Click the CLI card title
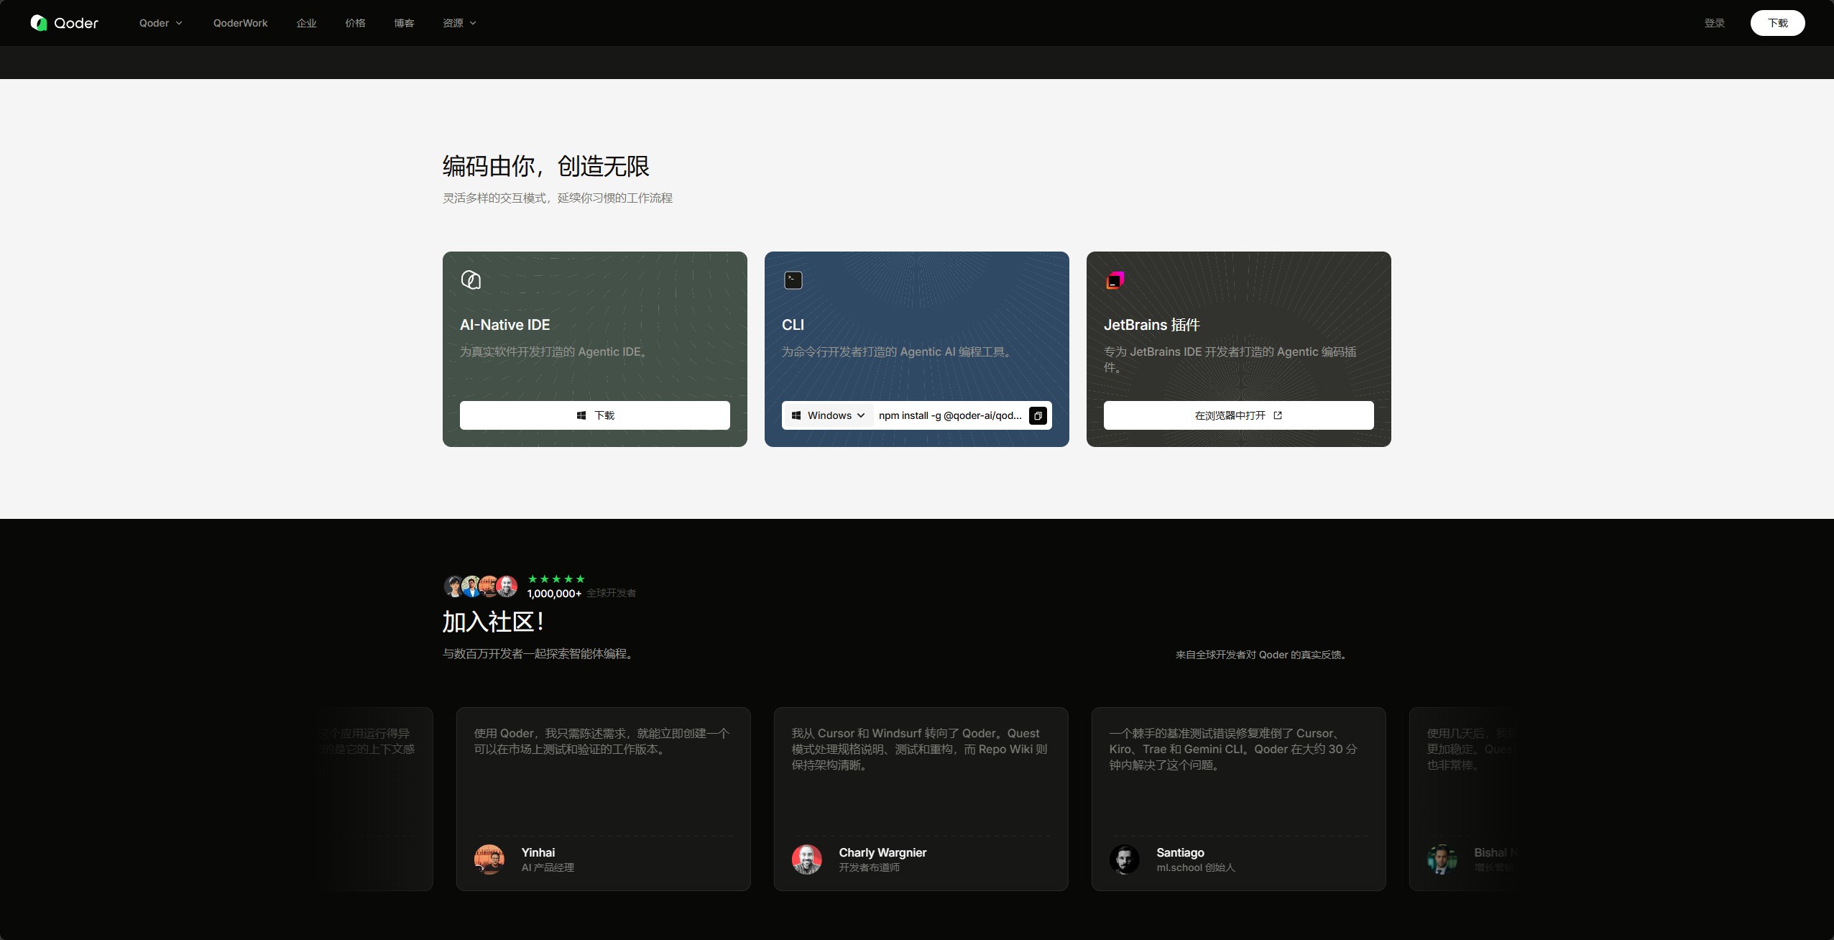The height and width of the screenshot is (940, 1834). pyautogui.click(x=793, y=325)
